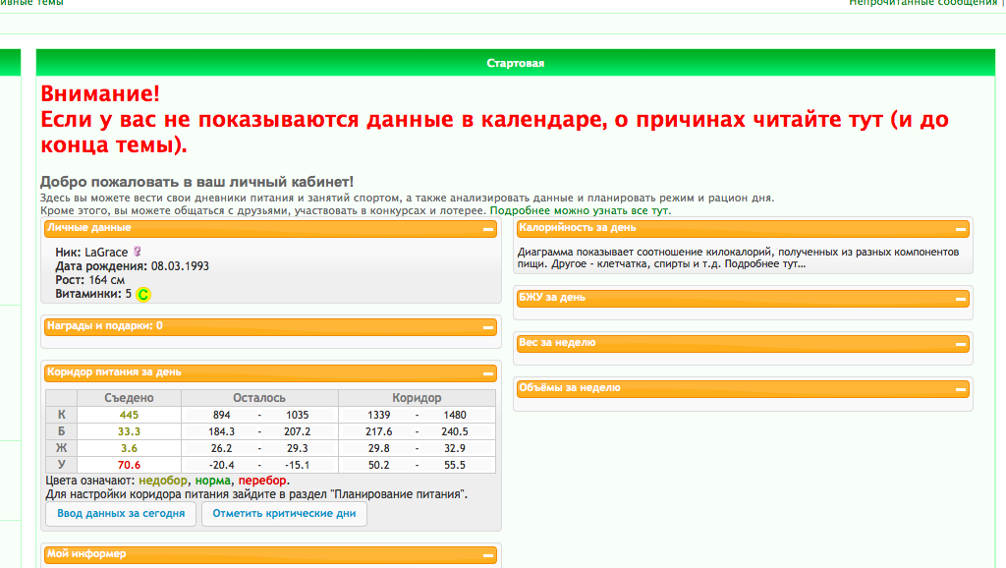This screenshot has height=568, width=1006.
Task: Click the corridor value 1339
Action: pyautogui.click(x=378, y=415)
